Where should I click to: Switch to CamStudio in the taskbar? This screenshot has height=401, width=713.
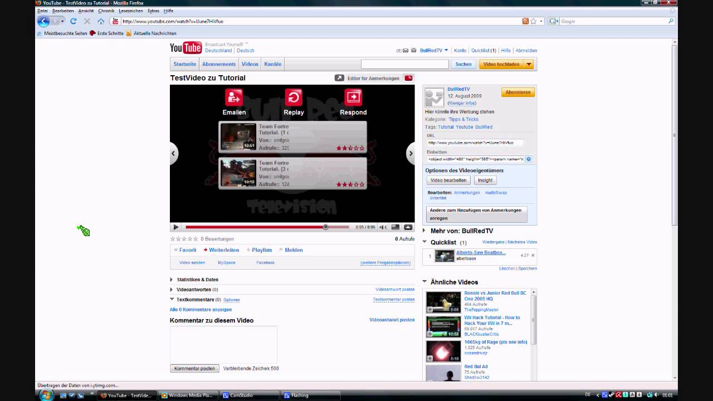click(250, 395)
